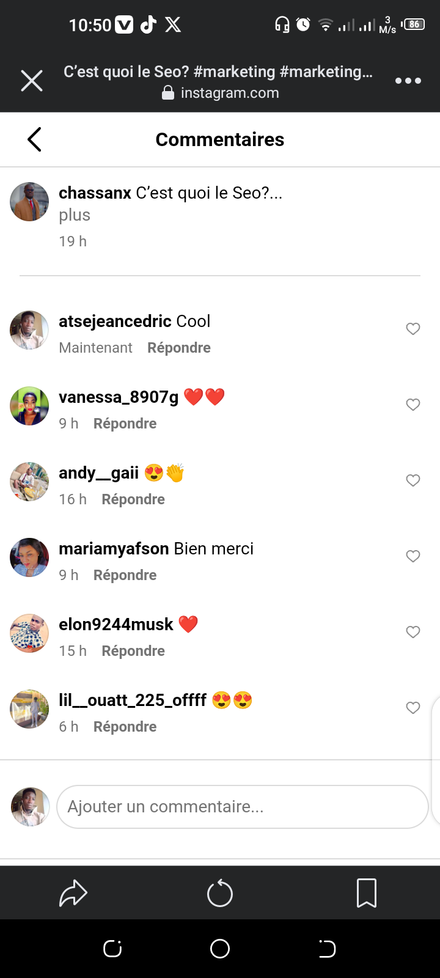Like mariamyafson's "Bien merci" comment
440x978 pixels.
point(413,556)
